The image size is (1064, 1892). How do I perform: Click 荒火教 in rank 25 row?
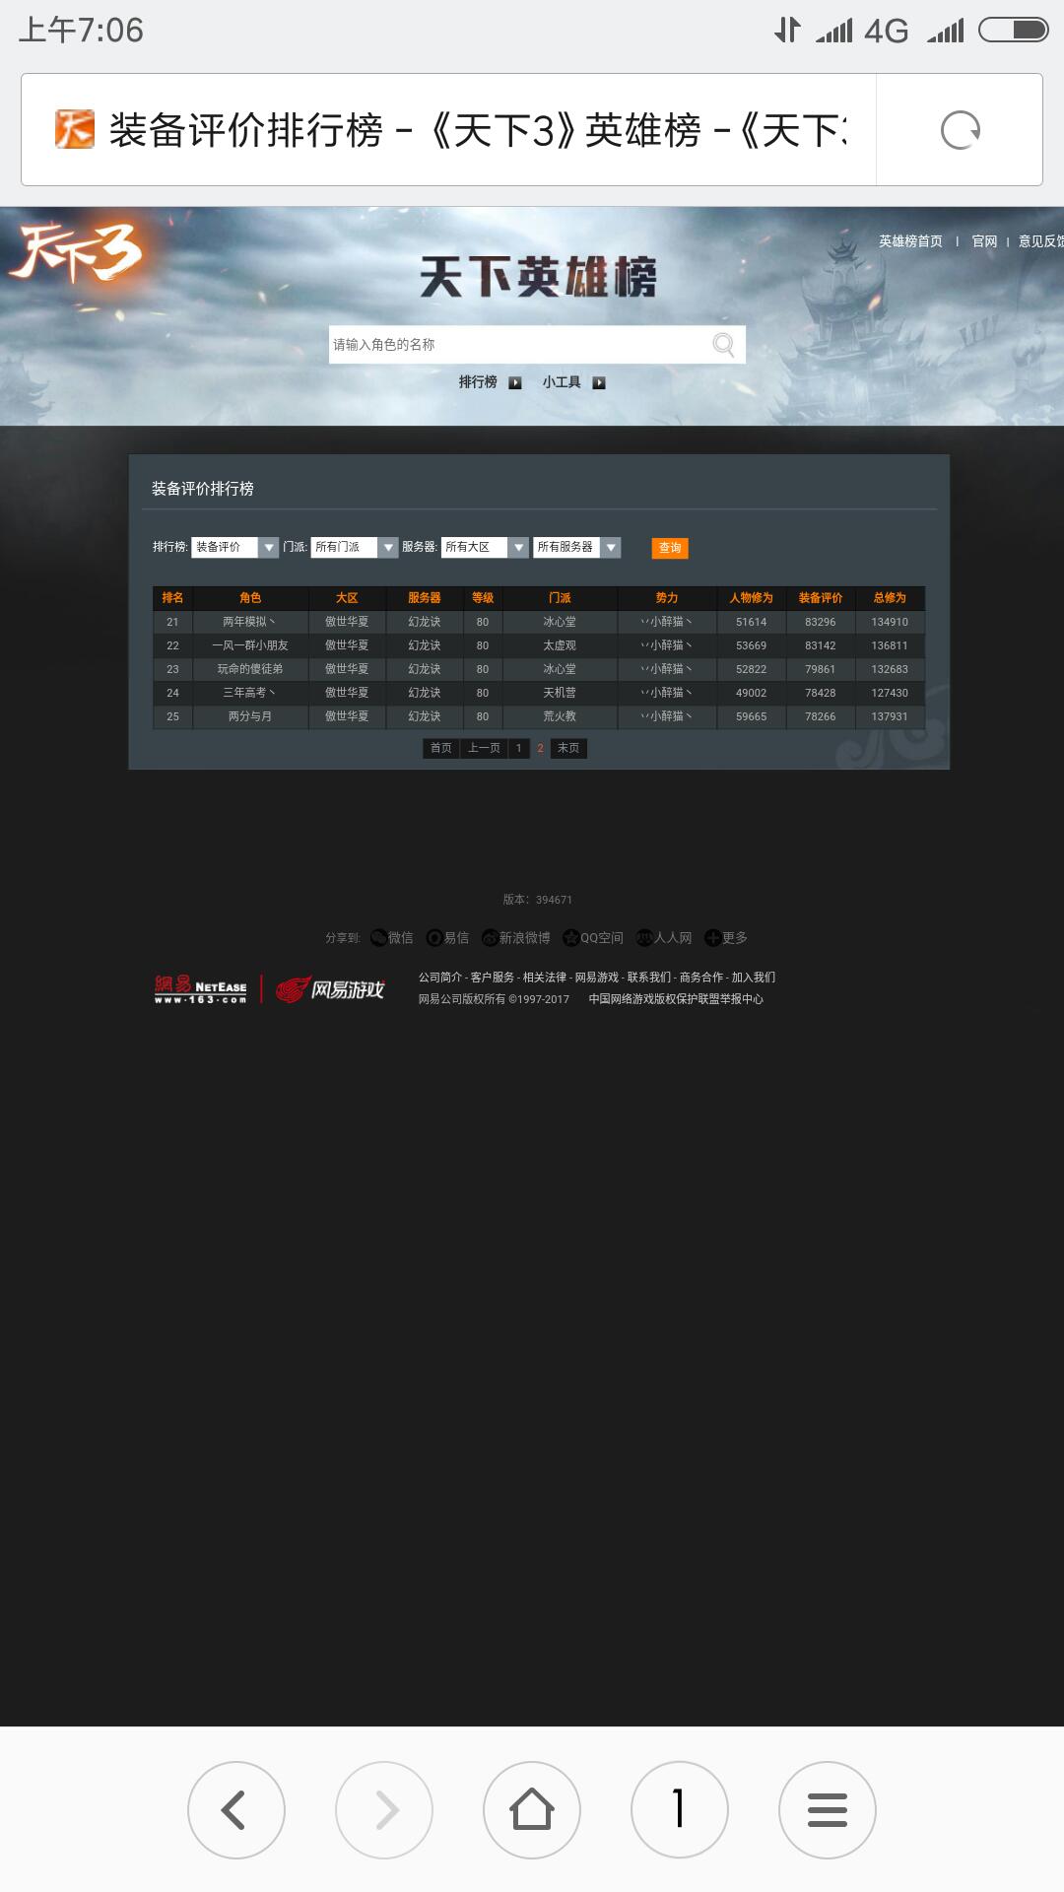tap(560, 716)
